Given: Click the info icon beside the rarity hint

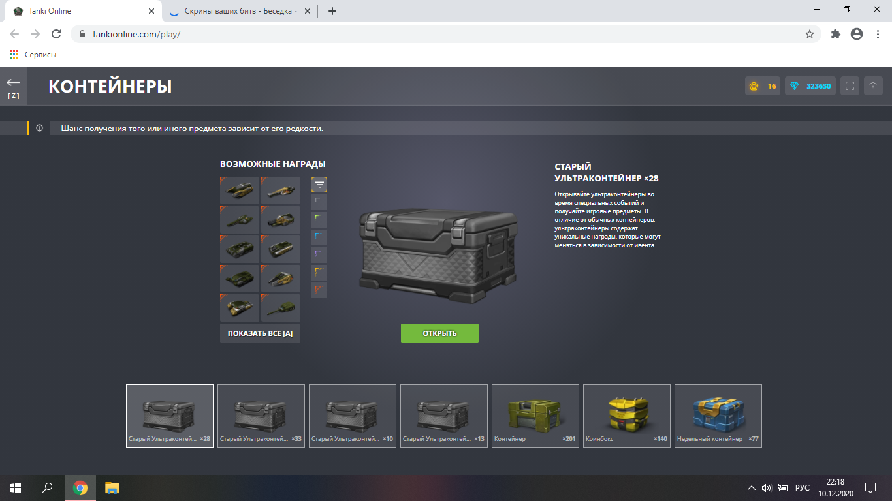Looking at the screenshot, I should 40,129.
